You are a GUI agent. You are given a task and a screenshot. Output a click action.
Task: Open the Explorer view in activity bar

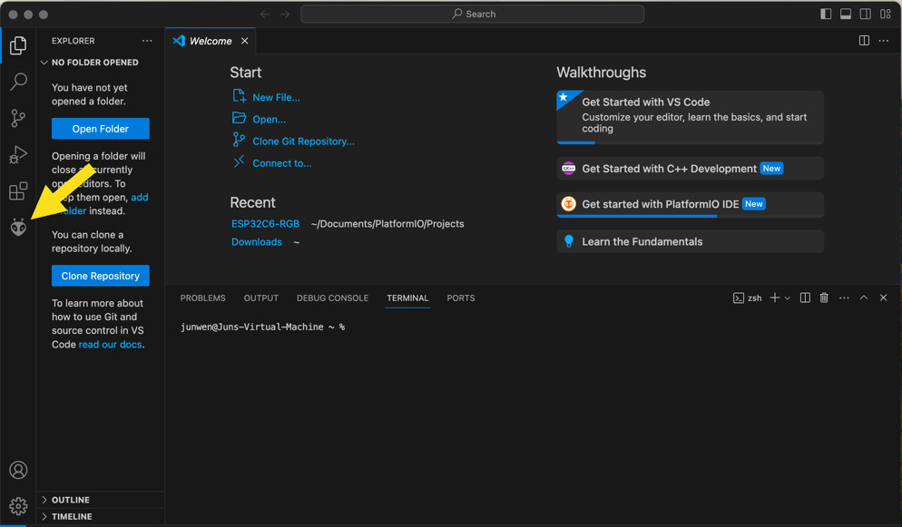click(x=18, y=45)
